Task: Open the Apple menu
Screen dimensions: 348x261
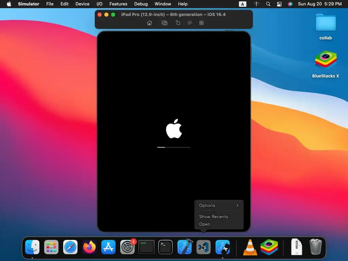Action: pos(9,4)
